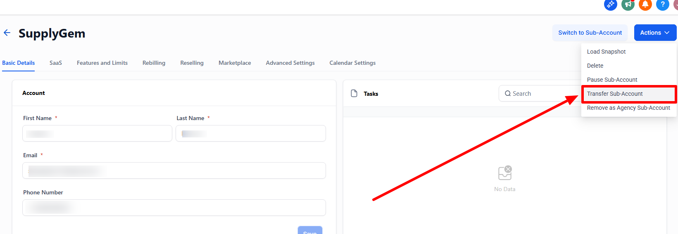Choose Pause Sub-Account option
678x234 pixels.
point(612,80)
